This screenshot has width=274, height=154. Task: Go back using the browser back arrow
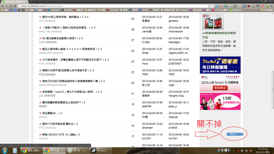tap(2, 6)
